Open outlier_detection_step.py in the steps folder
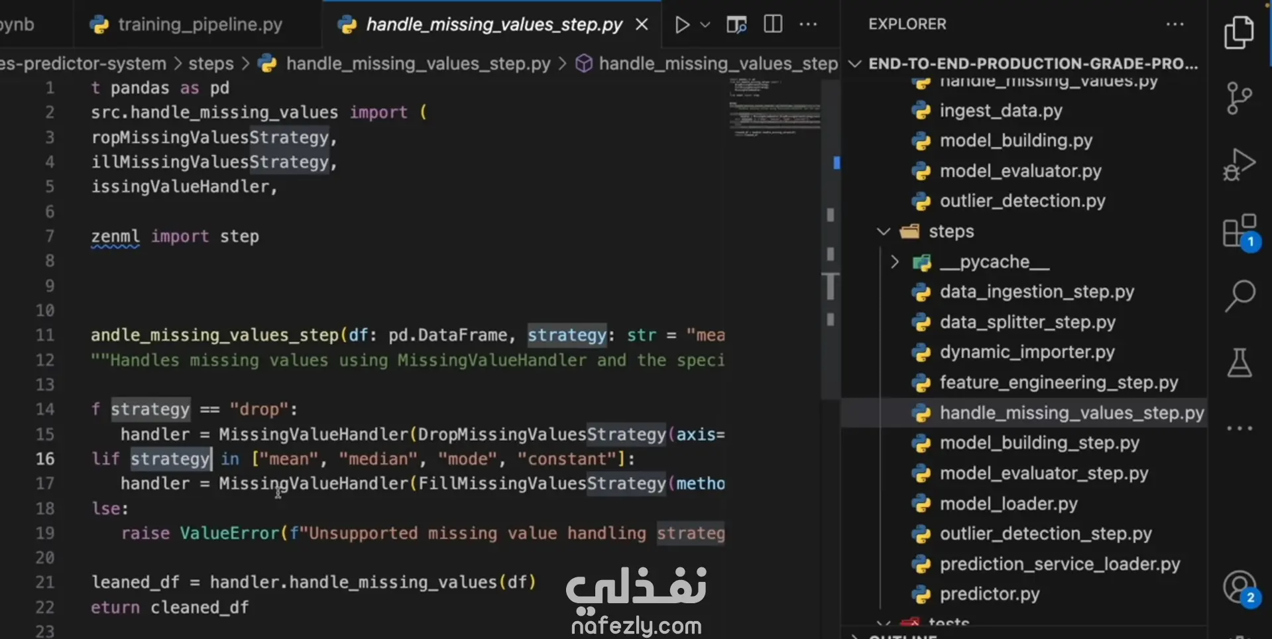This screenshot has height=639, width=1272. pos(1046,534)
